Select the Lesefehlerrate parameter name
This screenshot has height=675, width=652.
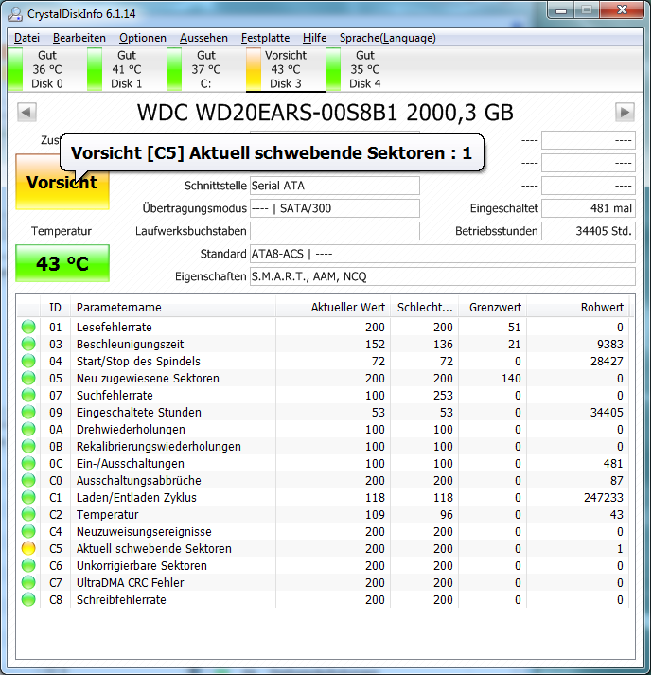tap(115, 328)
